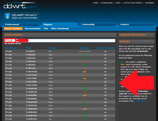Image resolution: width=158 pixels, height=121 pixels.
Task: Click "not possible" status for TD-W8970
Action: click(x=85, y=51)
